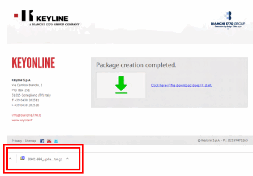The image size is (253, 176).
Task: Visit the www.keyline.it link
Action: point(22,120)
